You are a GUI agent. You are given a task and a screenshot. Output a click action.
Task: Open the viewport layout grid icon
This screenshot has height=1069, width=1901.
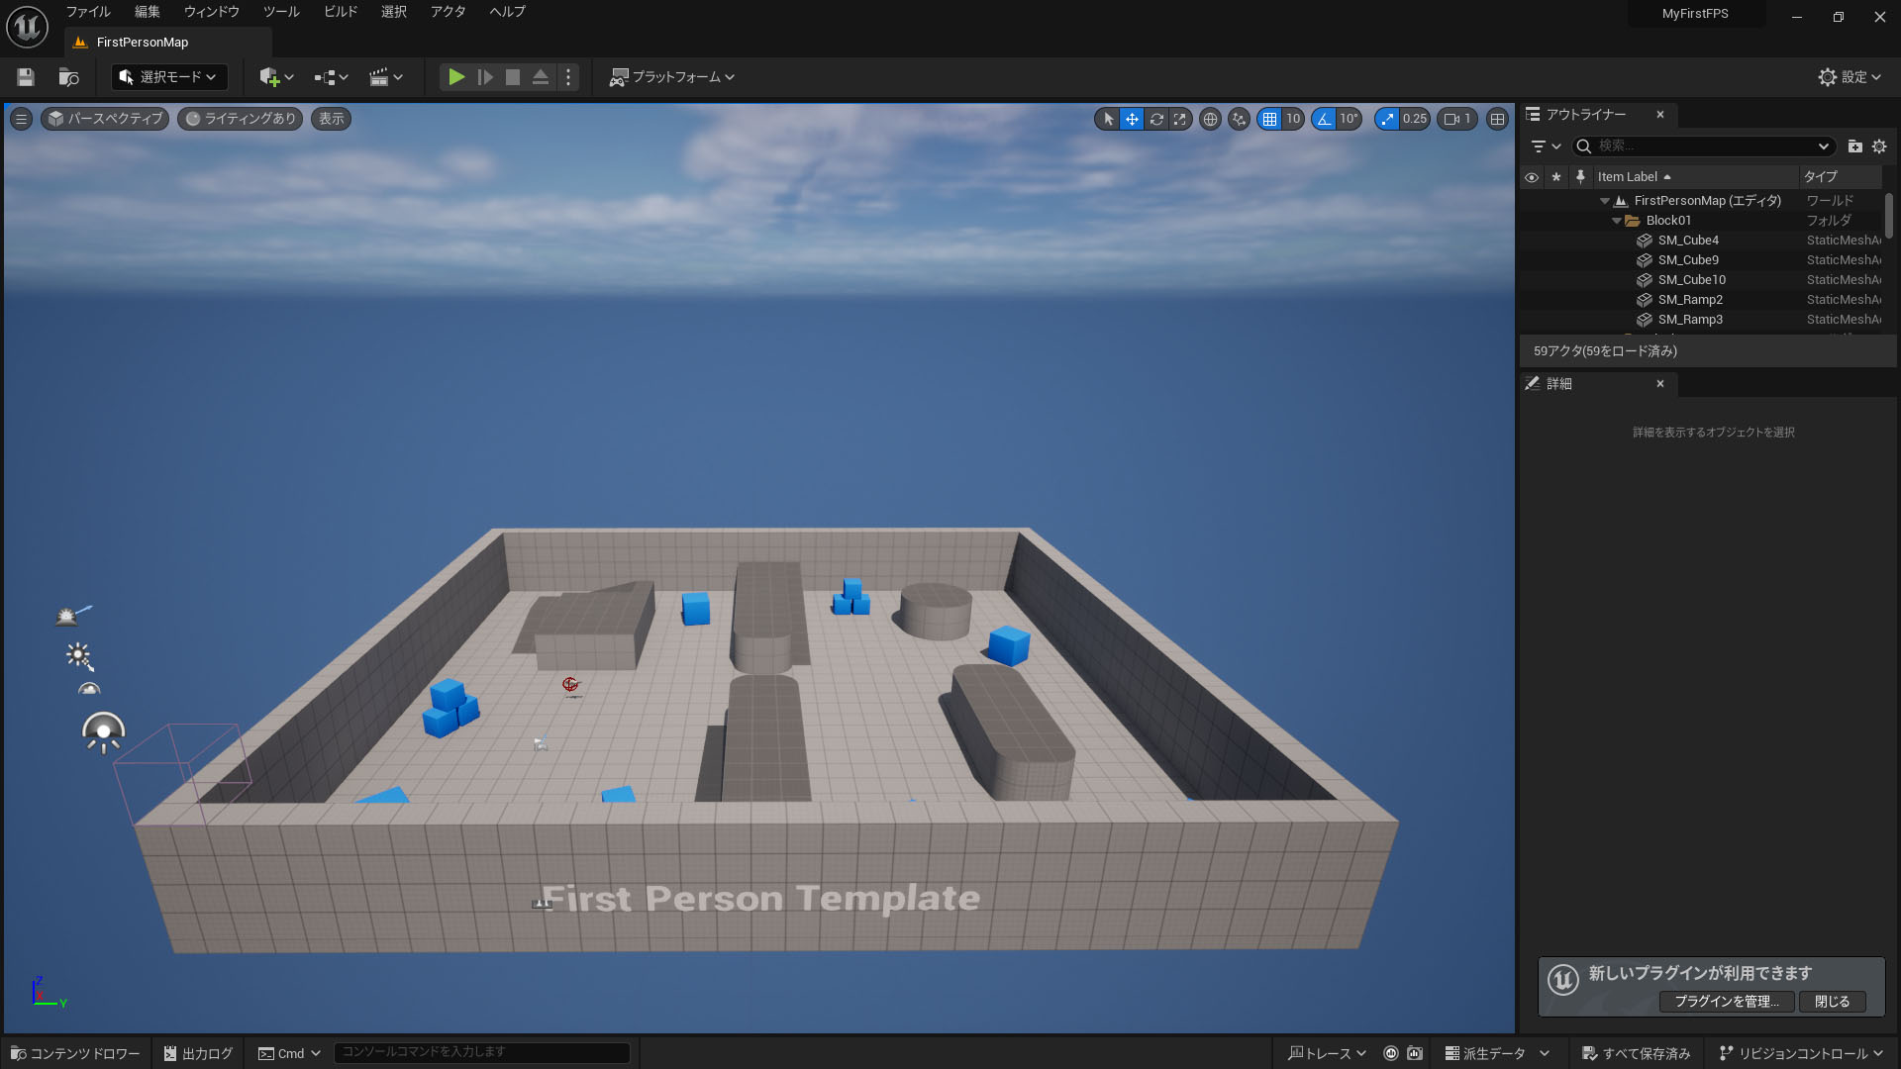tap(1497, 119)
